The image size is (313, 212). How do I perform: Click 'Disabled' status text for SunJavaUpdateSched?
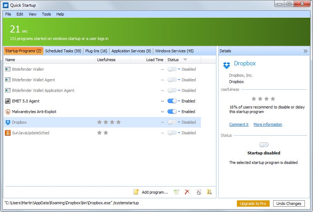tap(189, 133)
